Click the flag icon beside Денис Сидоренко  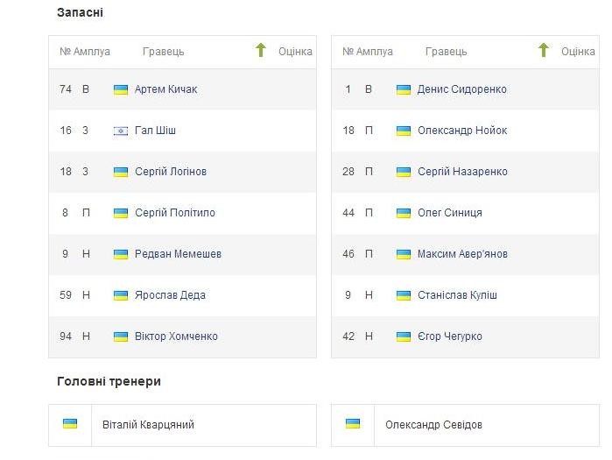pyautogui.click(x=404, y=90)
